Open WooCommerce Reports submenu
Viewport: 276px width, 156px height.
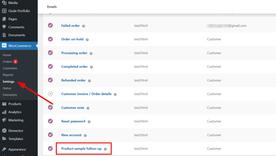[8, 75]
